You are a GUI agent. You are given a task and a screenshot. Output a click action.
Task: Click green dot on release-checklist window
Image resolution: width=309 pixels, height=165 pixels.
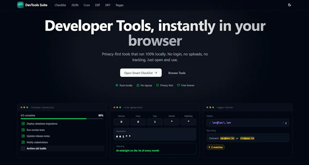point(27,107)
